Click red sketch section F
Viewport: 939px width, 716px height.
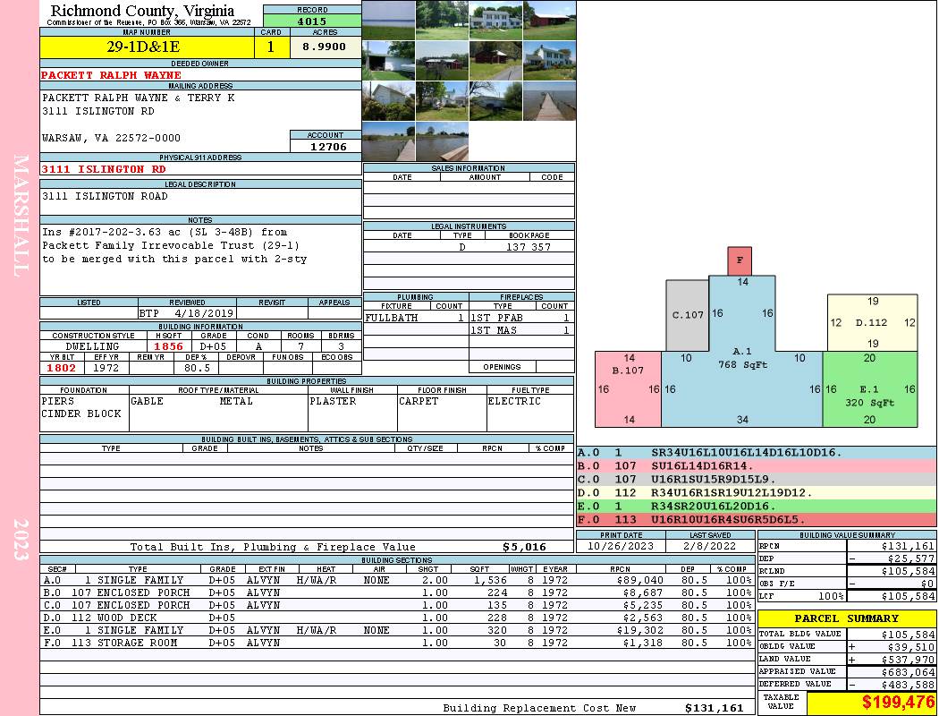[x=740, y=260]
